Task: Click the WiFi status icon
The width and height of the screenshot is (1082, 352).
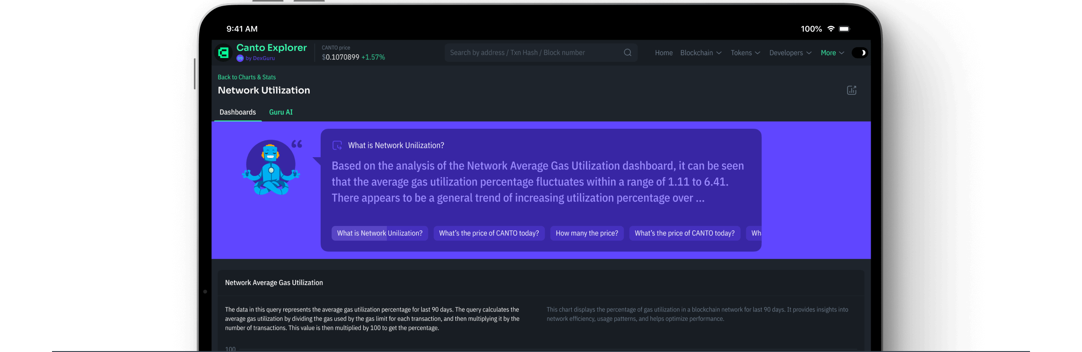Action: (x=831, y=29)
